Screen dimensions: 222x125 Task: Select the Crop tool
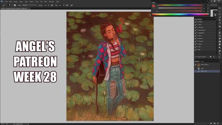(220, 20)
